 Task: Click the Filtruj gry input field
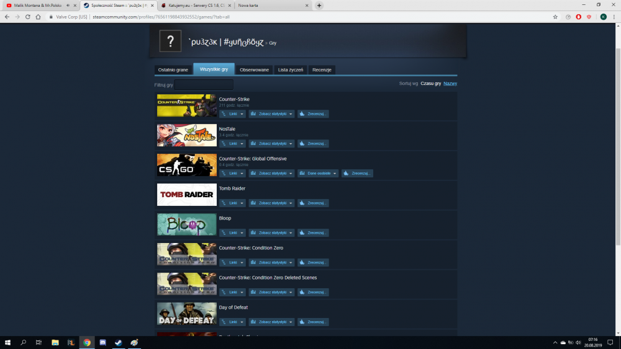pyautogui.click(x=204, y=84)
